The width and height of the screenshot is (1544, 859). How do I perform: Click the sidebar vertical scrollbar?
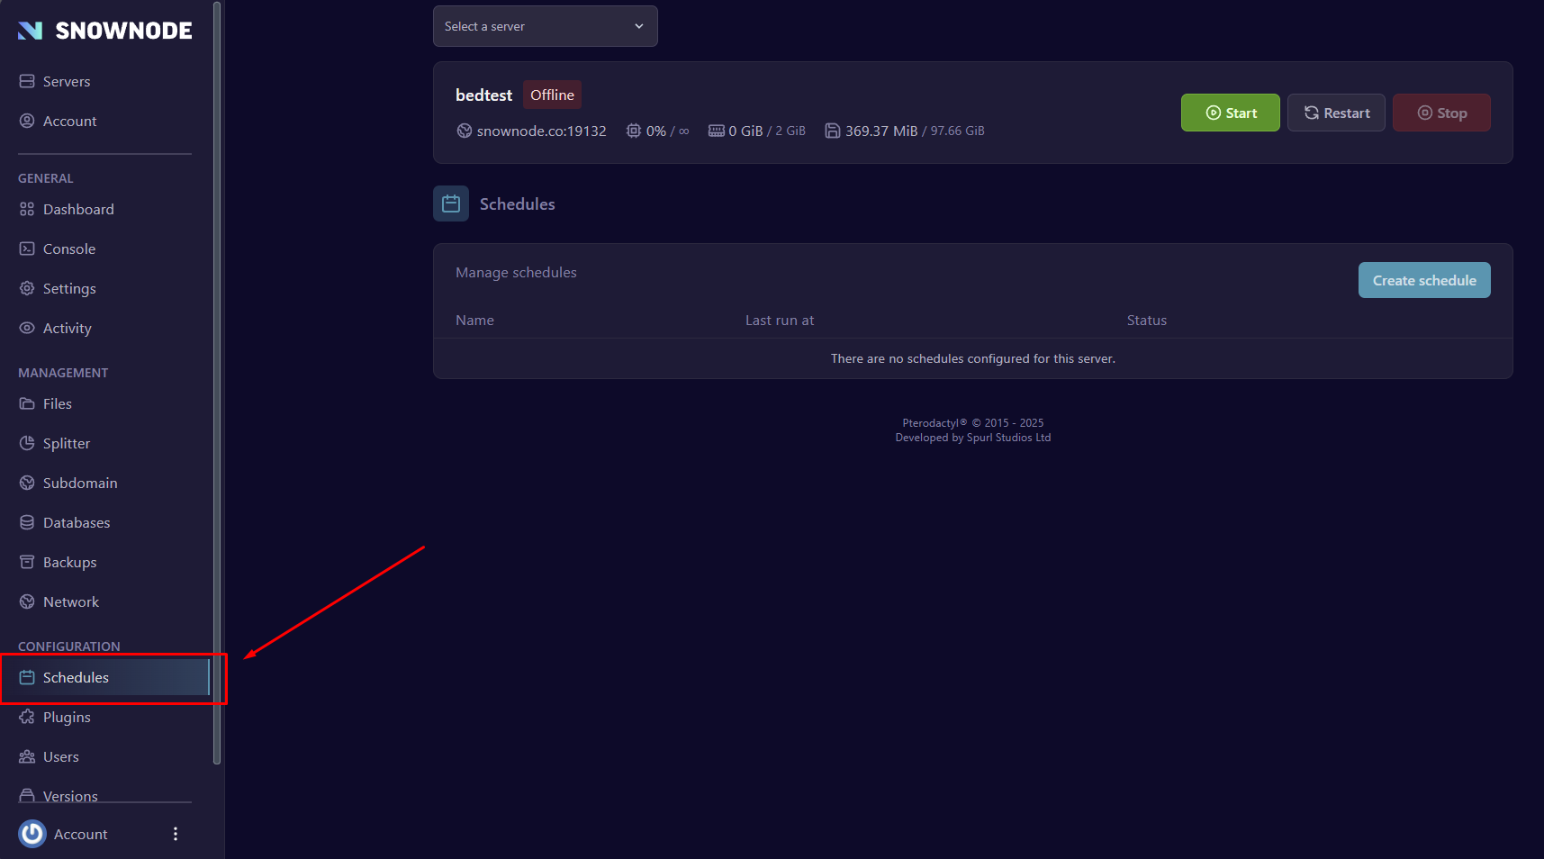[x=217, y=383]
